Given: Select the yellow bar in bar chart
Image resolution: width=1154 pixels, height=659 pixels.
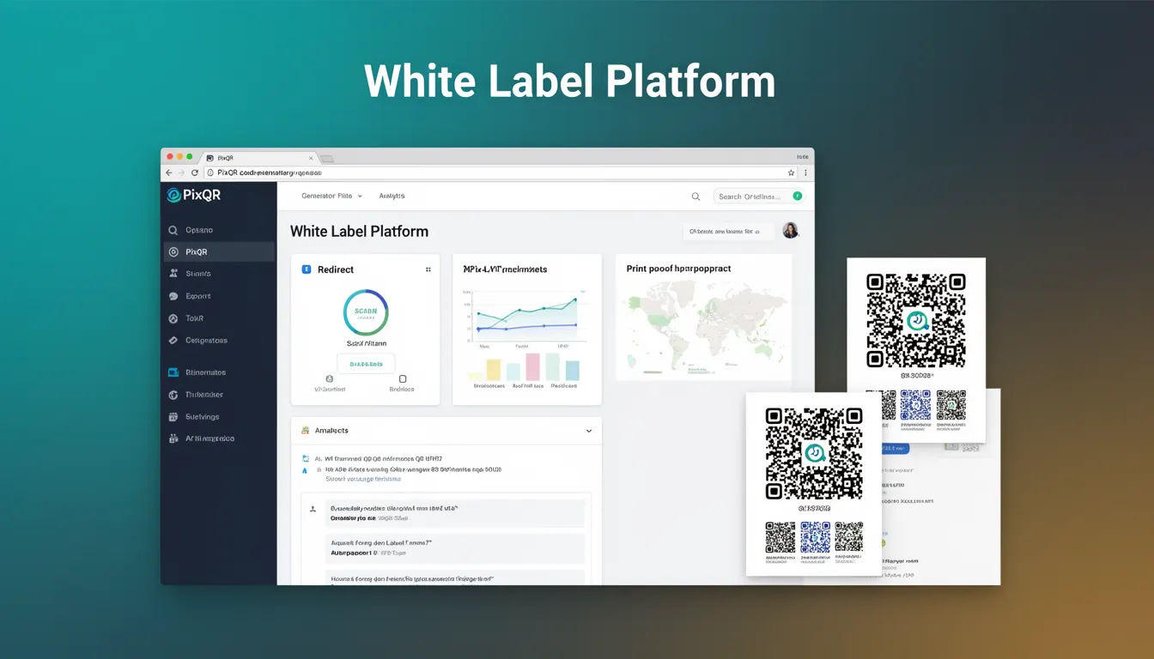Looking at the screenshot, I should pos(493,370).
